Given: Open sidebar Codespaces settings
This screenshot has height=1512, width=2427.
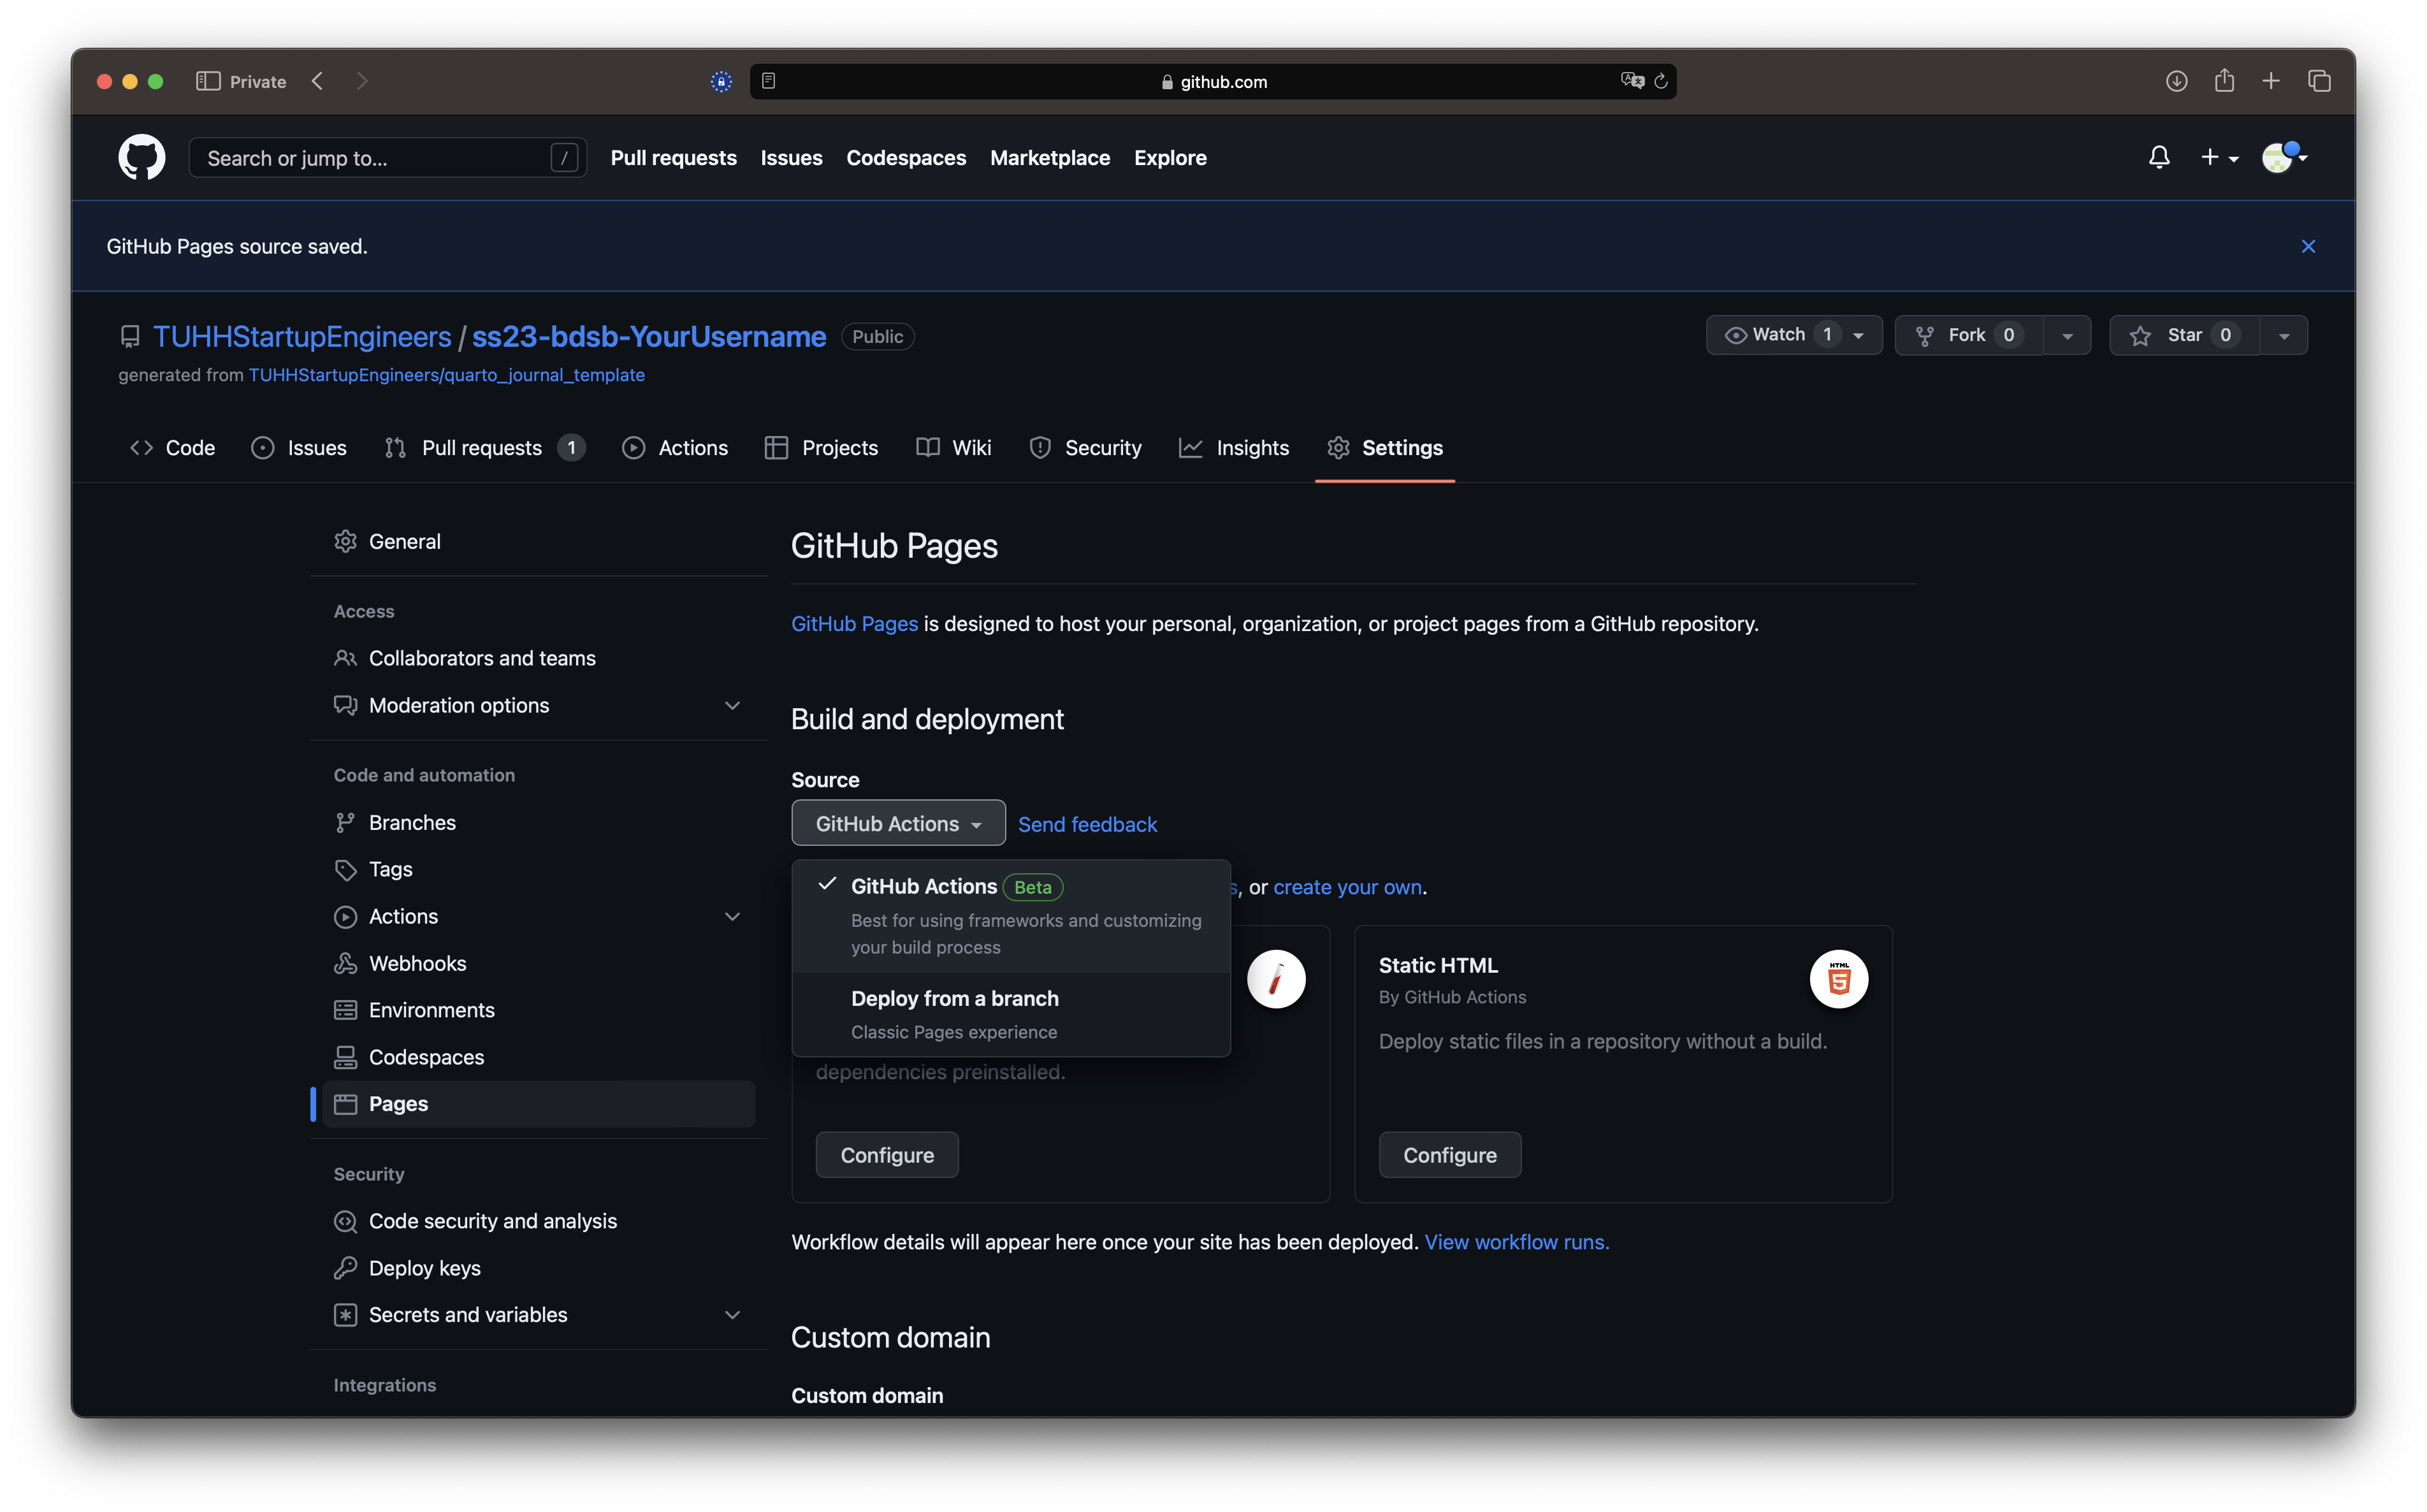Looking at the screenshot, I should click(x=539, y=1057).
